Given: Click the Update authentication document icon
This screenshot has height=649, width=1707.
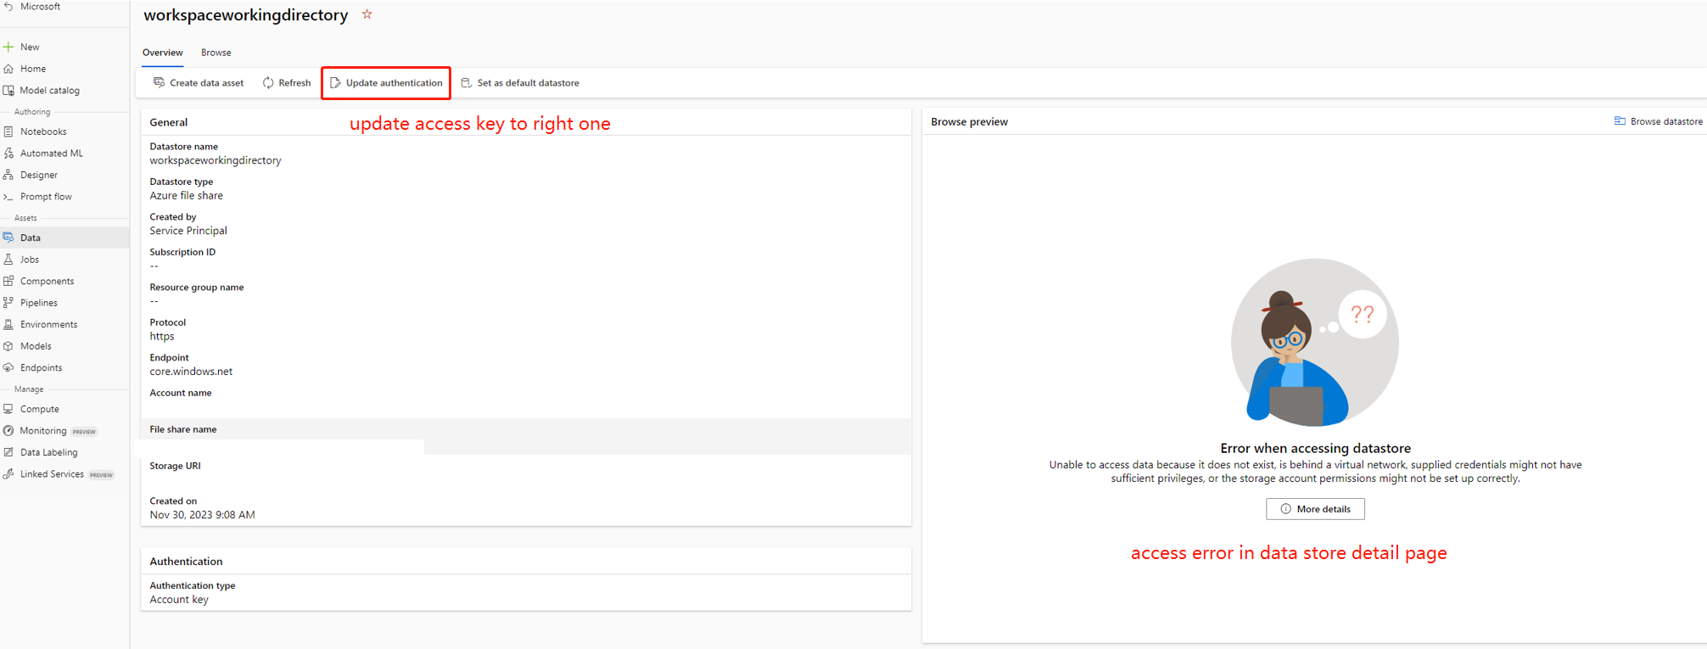Looking at the screenshot, I should (x=335, y=82).
